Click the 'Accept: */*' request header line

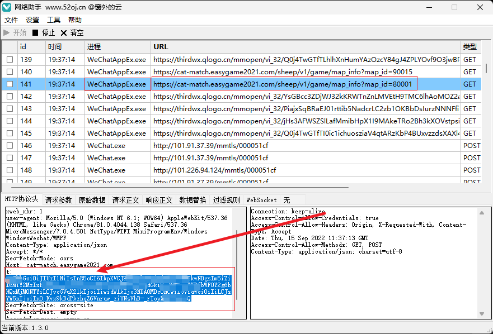[x=24, y=251]
